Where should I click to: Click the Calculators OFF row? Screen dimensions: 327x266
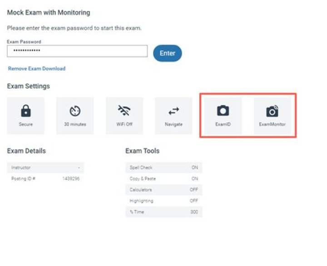click(x=163, y=190)
